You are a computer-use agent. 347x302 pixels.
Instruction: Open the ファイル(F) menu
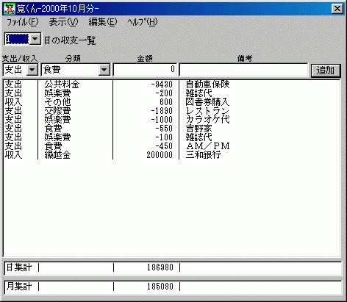pyautogui.click(x=22, y=22)
